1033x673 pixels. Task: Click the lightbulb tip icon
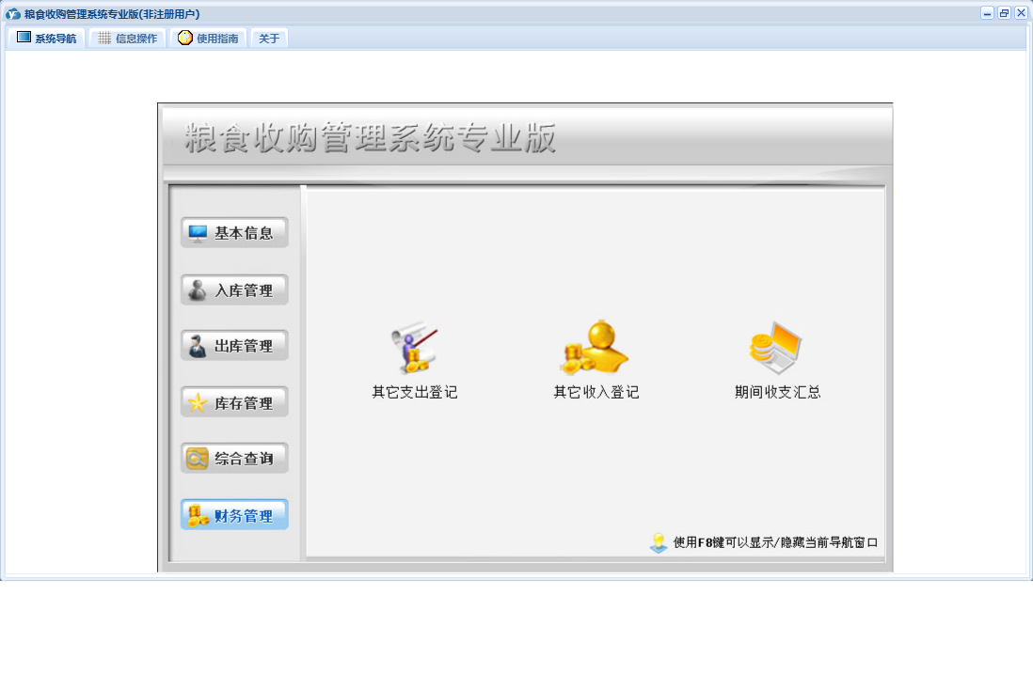[x=659, y=542]
